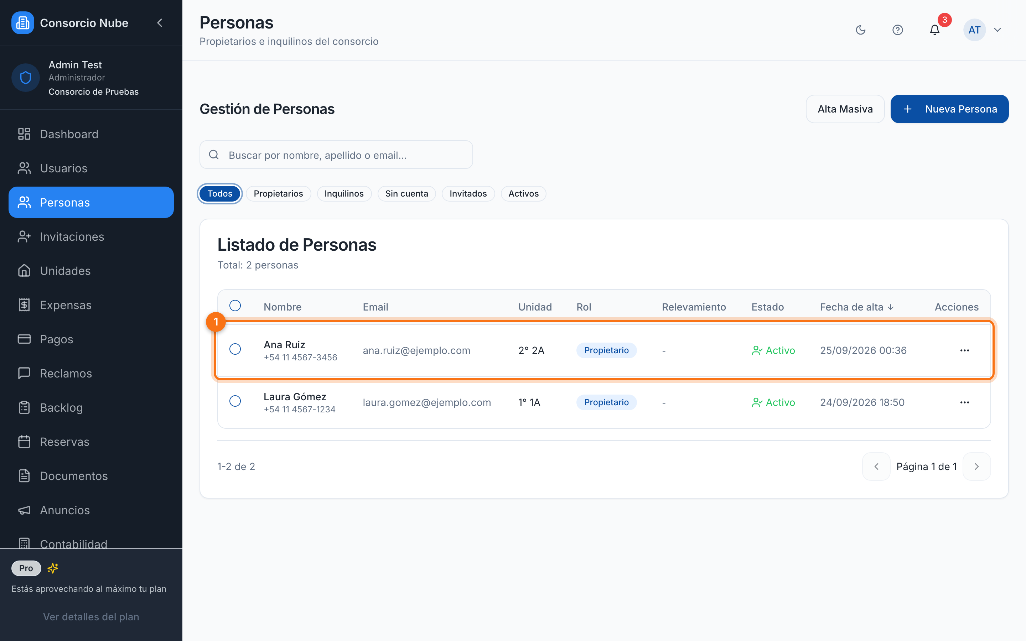Image resolution: width=1026 pixels, height=641 pixels.
Task: Navigate to Anuncios in sidebar
Action: 91,510
